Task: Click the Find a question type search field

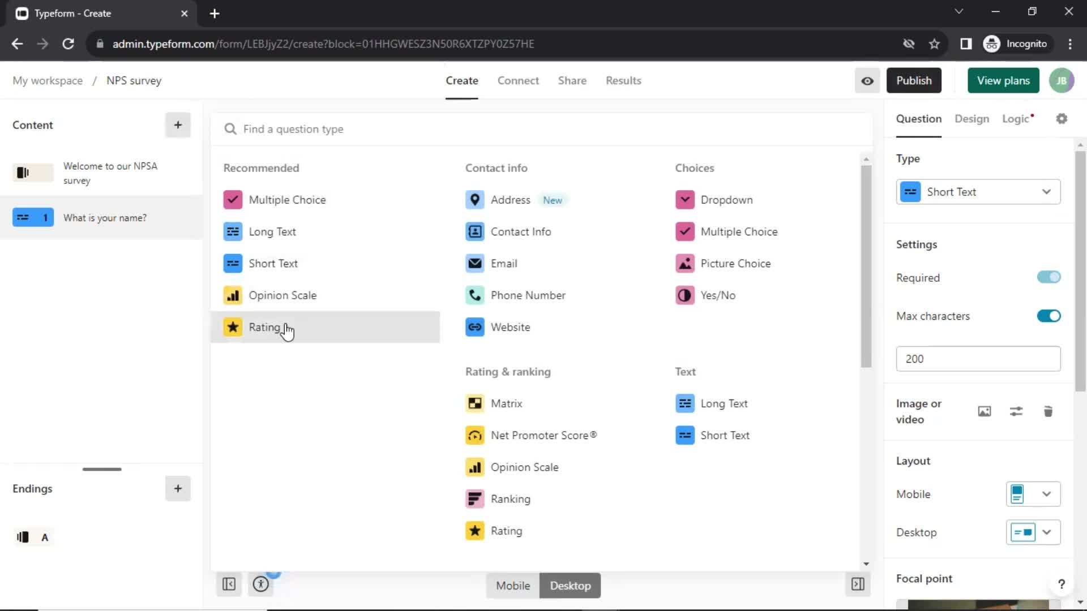Action: coord(541,129)
